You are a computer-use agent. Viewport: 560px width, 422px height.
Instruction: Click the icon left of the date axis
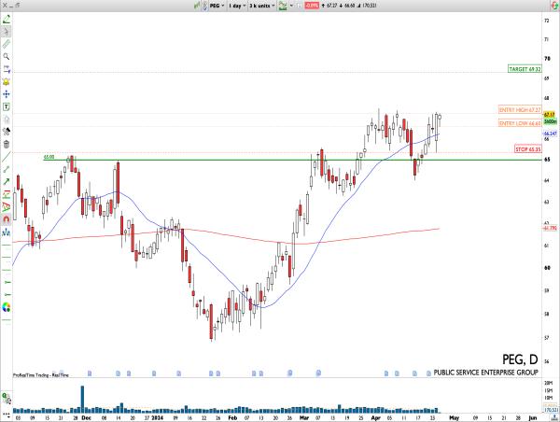click(x=7, y=415)
